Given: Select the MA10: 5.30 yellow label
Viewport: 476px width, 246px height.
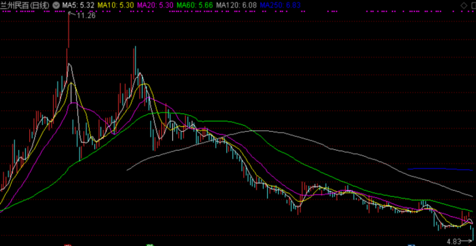Looking at the screenshot, I should 116,5.
